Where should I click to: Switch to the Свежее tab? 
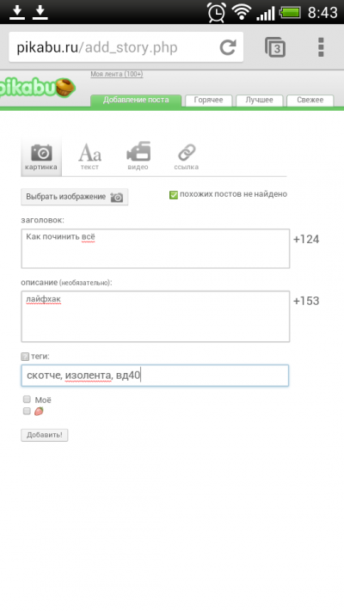(x=310, y=101)
